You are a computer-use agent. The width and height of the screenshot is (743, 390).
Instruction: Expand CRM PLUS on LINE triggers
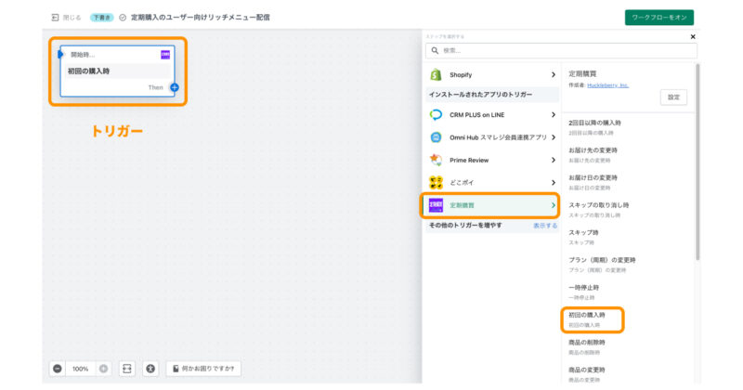point(492,114)
